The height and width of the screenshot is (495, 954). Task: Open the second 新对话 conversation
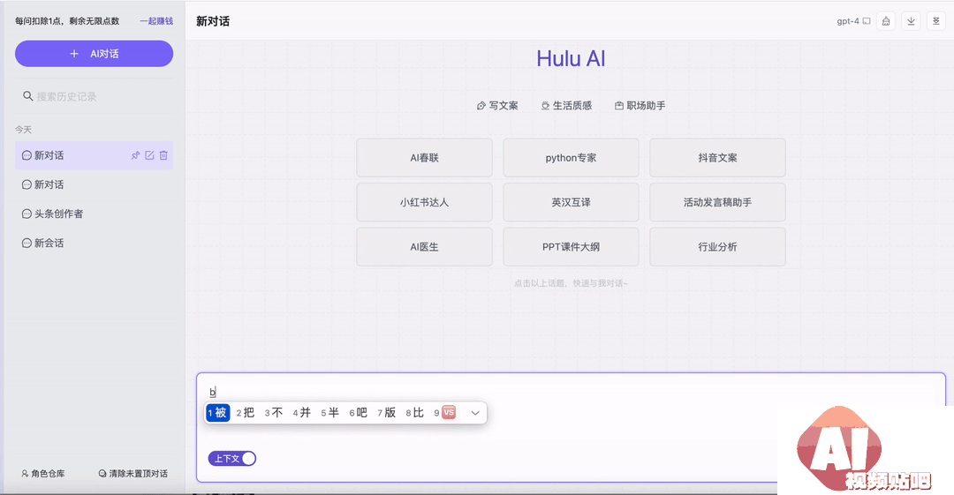[95, 185]
